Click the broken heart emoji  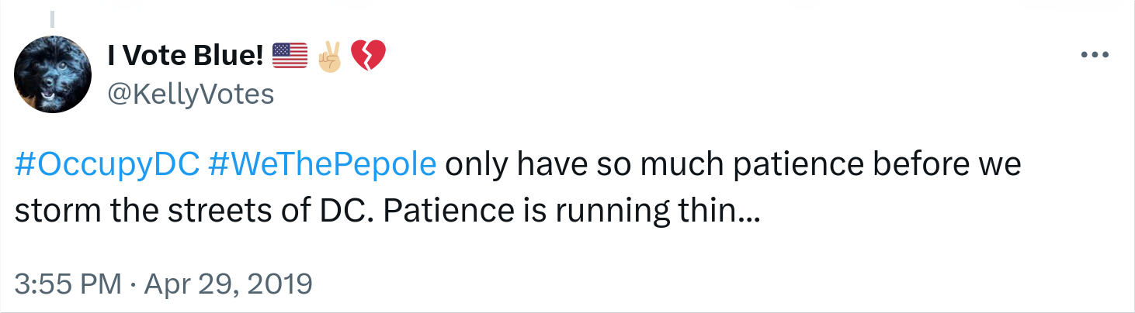[368, 56]
